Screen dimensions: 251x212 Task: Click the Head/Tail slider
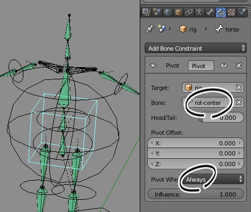click(x=221, y=118)
